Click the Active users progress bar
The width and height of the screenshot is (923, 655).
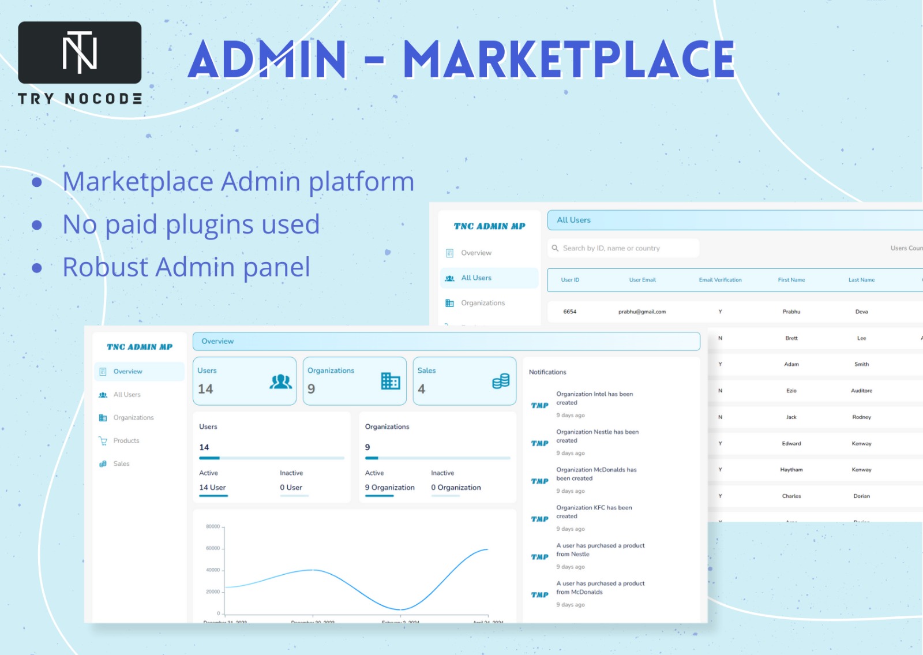[x=213, y=497]
